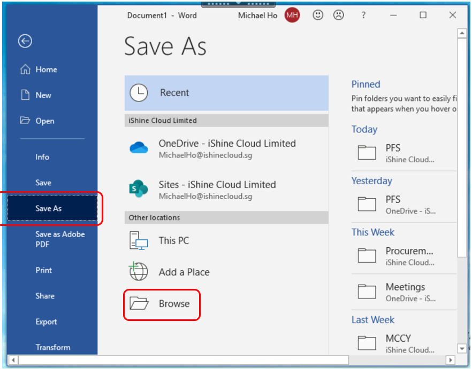The height and width of the screenshot is (369, 472).
Task: Open the MCCY folder under Last Week
Action: 404,343
